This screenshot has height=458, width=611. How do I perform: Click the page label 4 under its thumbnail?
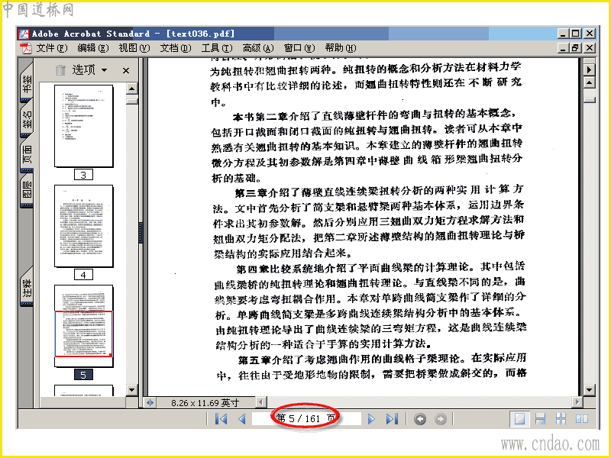tap(83, 275)
